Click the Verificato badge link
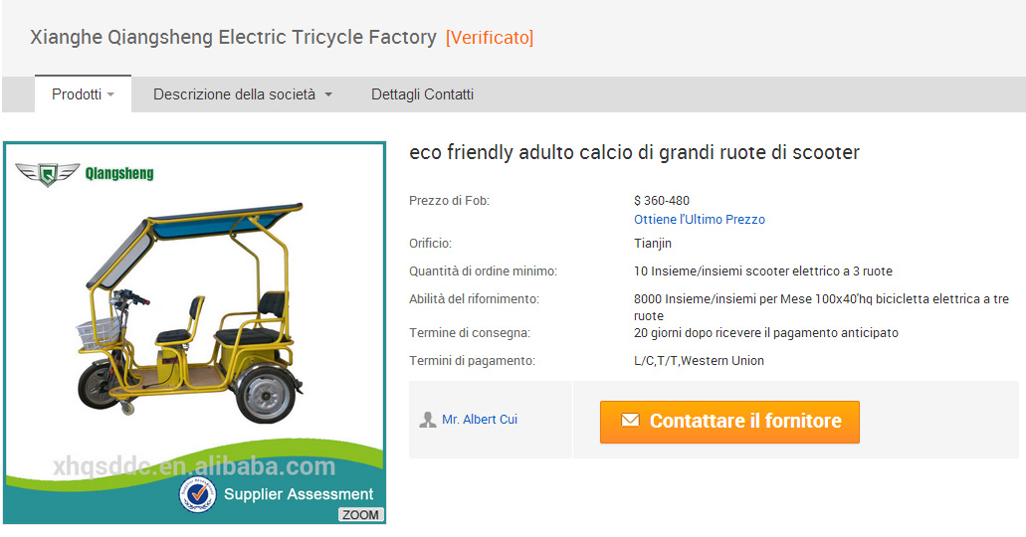Screen dimensions: 1026x537 [490, 38]
